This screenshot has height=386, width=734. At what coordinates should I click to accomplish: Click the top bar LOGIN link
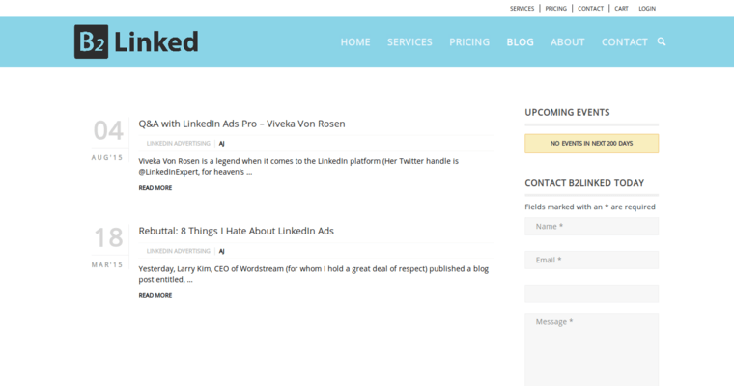pos(647,8)
